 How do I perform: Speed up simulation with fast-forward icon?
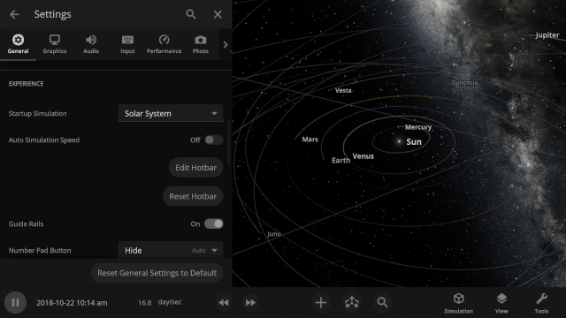coord(250,302)
